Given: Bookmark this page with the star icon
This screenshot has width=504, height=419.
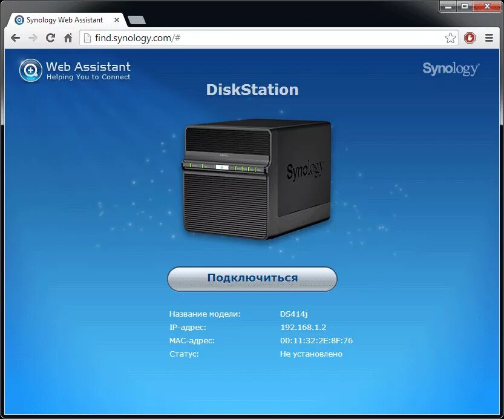Looking at the screenshot, I should coord(450,38).
